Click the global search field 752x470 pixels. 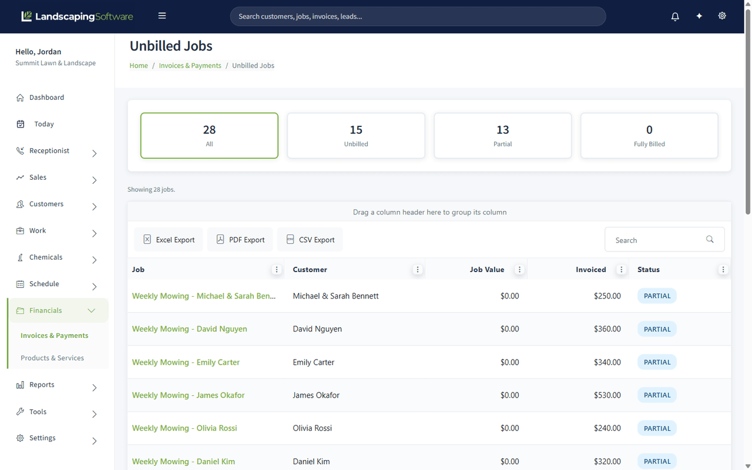pos(418,16)
